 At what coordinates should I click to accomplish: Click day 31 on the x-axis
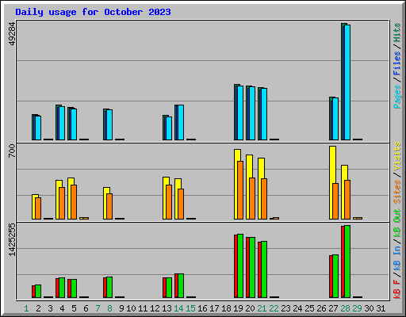pos(381,308)
